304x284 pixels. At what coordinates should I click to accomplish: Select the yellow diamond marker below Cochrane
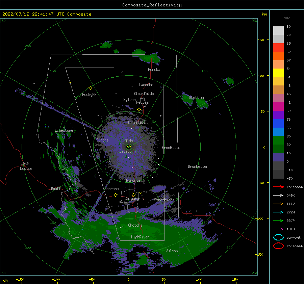(x=116, y=195)
